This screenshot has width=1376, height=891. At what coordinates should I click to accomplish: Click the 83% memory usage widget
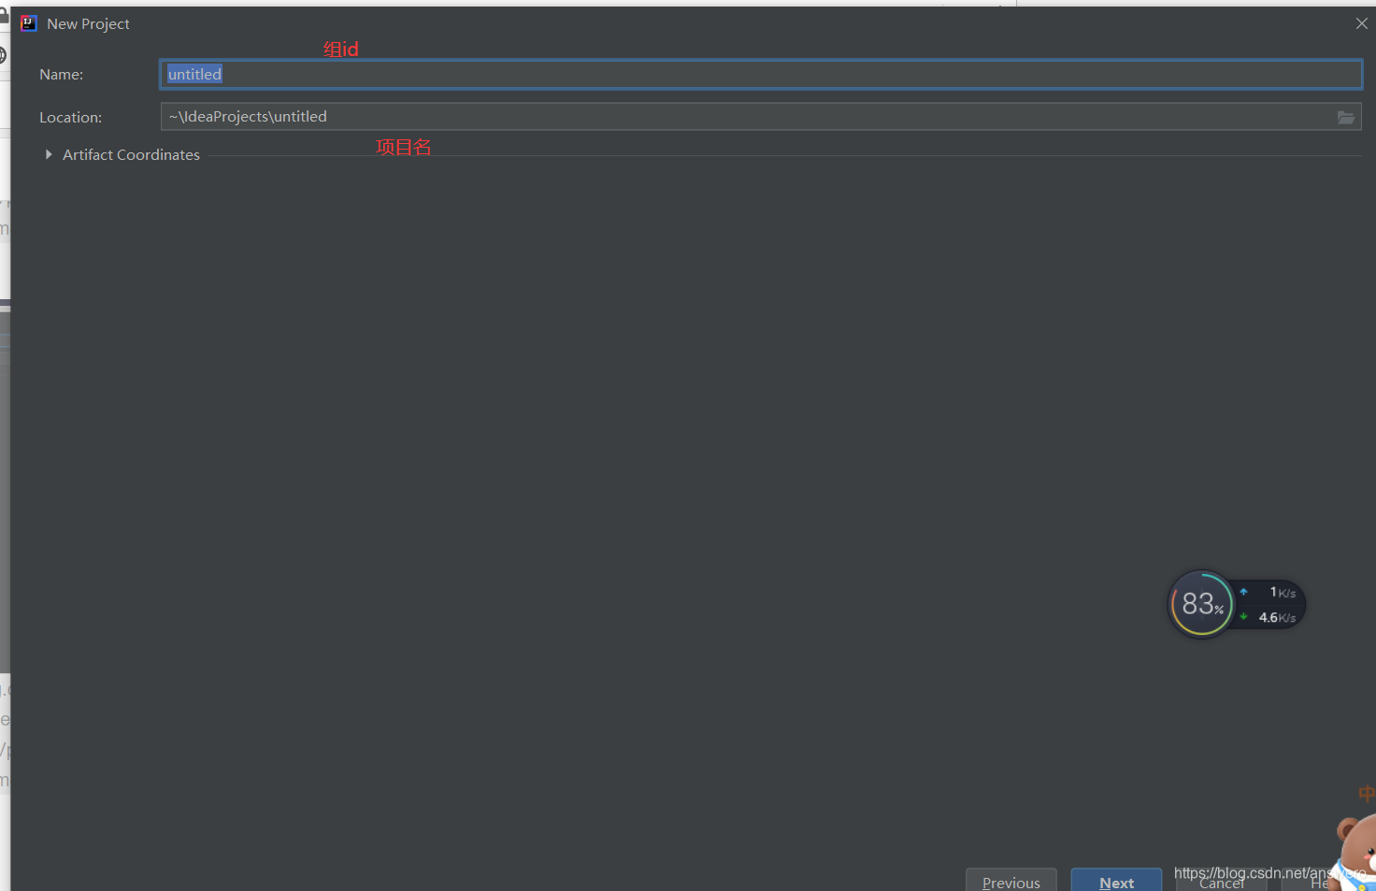tap(1202, 604)
